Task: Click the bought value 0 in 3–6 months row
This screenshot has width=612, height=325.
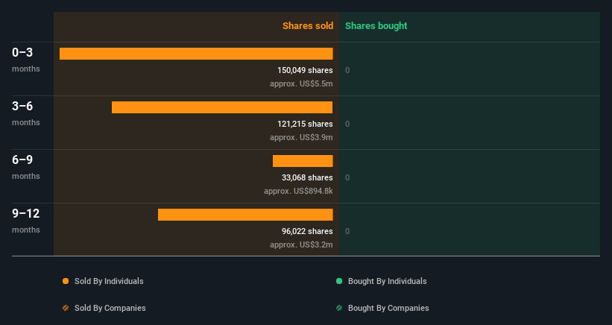Action: [347, 124]
